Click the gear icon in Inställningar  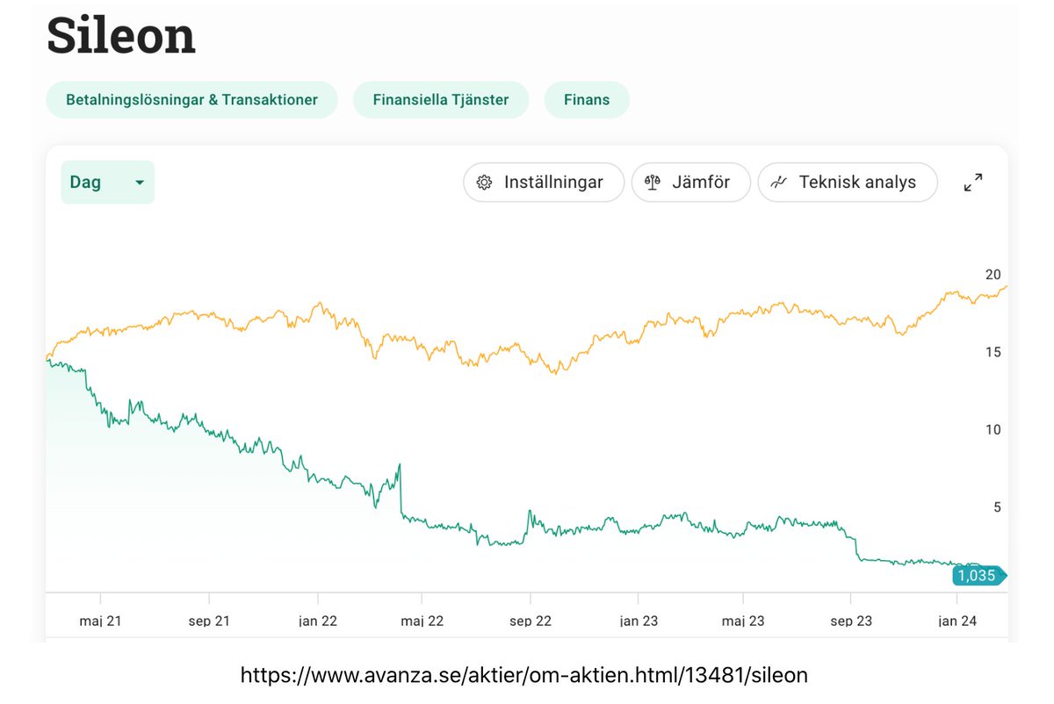484,183
